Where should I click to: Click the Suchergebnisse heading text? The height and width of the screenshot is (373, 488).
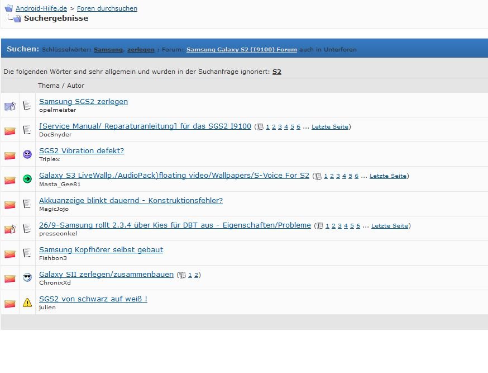tap(56, 18)
